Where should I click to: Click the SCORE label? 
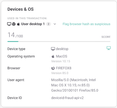point(106,37)
